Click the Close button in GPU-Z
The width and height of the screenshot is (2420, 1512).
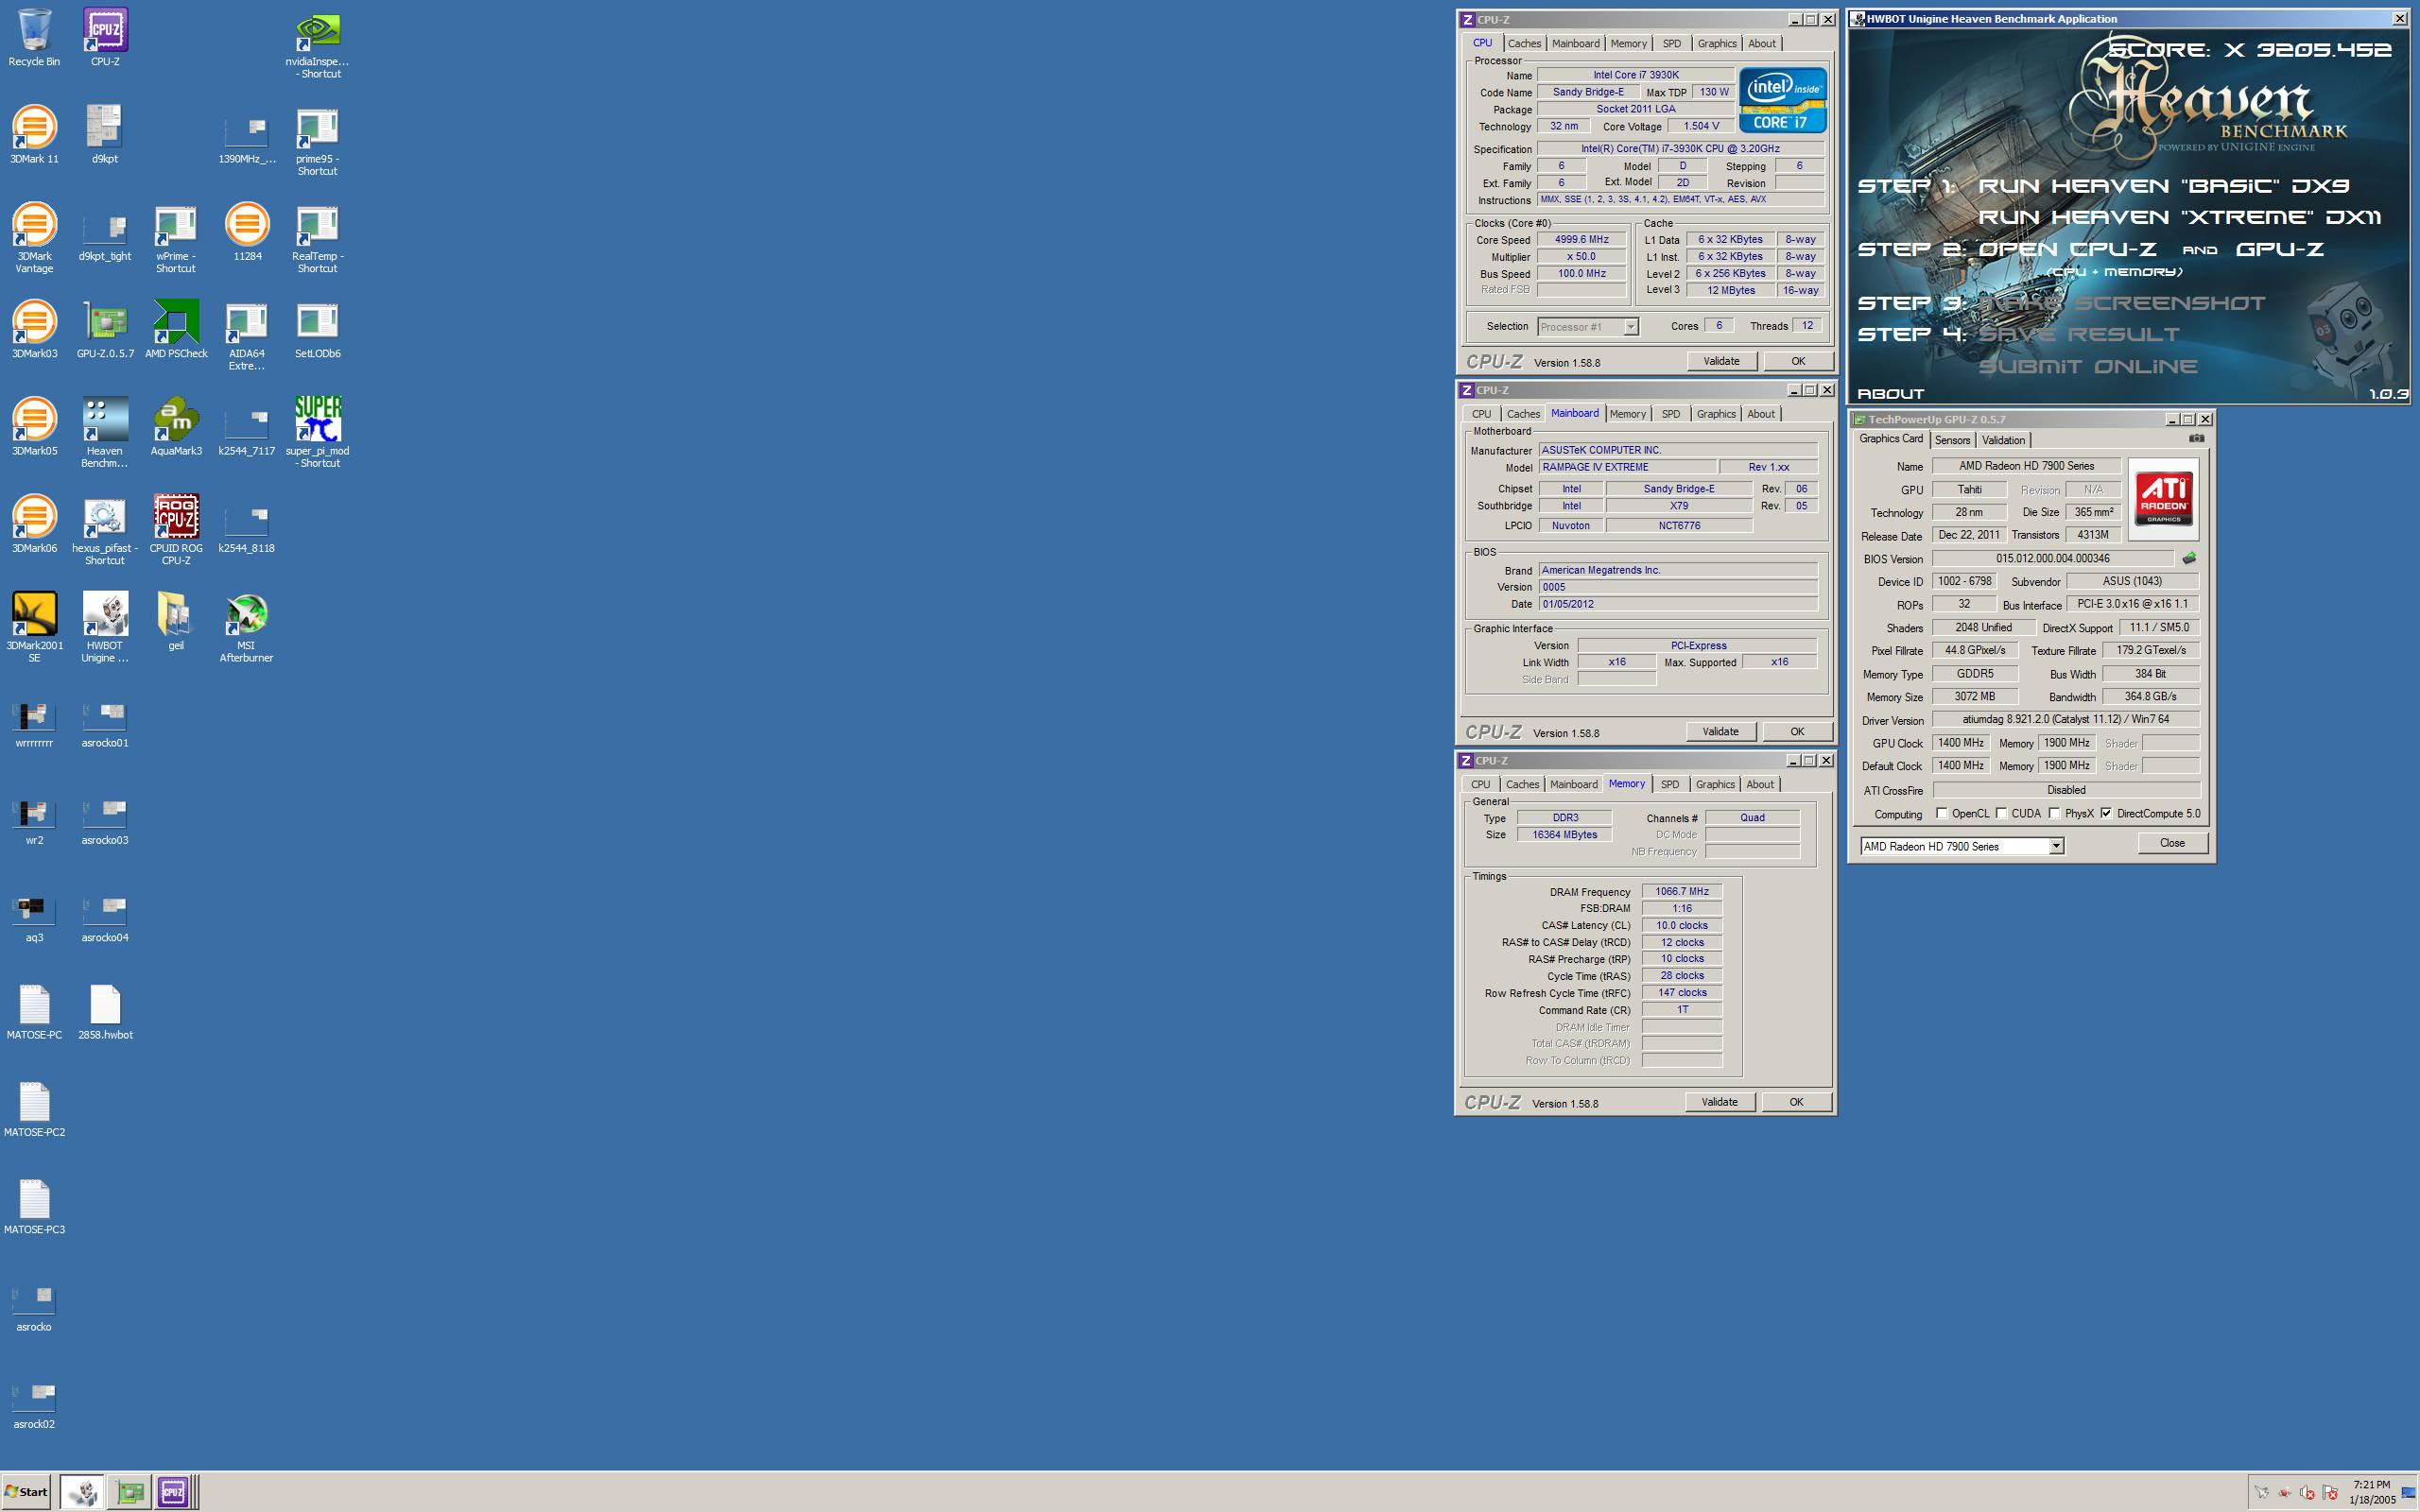(x=2172, y=843)
